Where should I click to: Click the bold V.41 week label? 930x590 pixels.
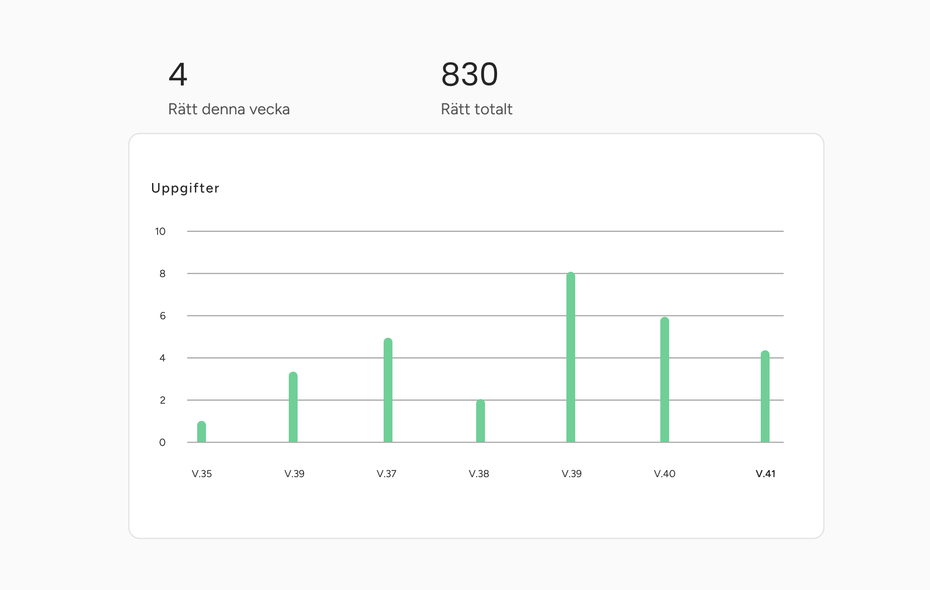765,474
